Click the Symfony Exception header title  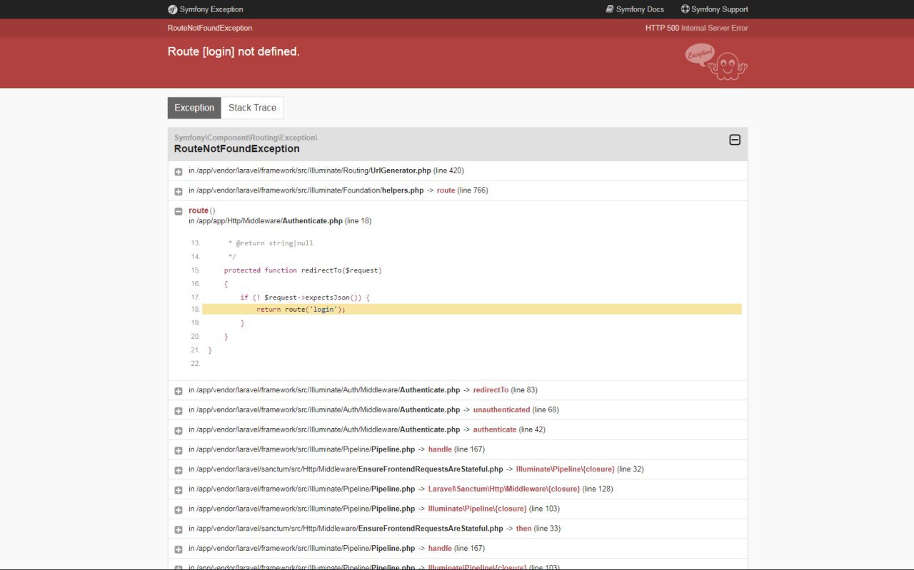[x=211, y=9]
